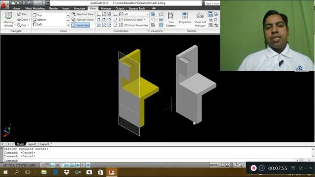
Task: Toggle Polar Tracking in the status bar
Action: pyautogui.click(x=58, y=165)
